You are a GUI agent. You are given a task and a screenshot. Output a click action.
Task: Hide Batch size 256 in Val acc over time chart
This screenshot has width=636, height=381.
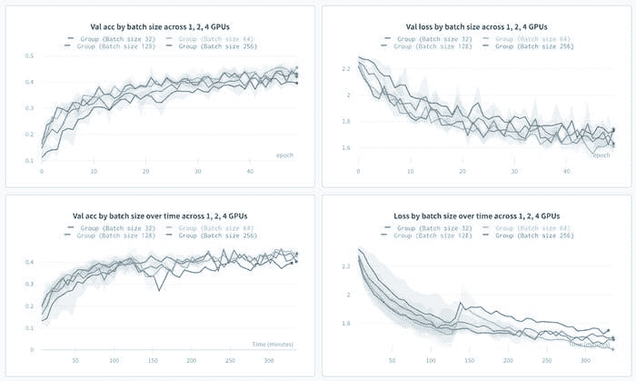[216, 236]
